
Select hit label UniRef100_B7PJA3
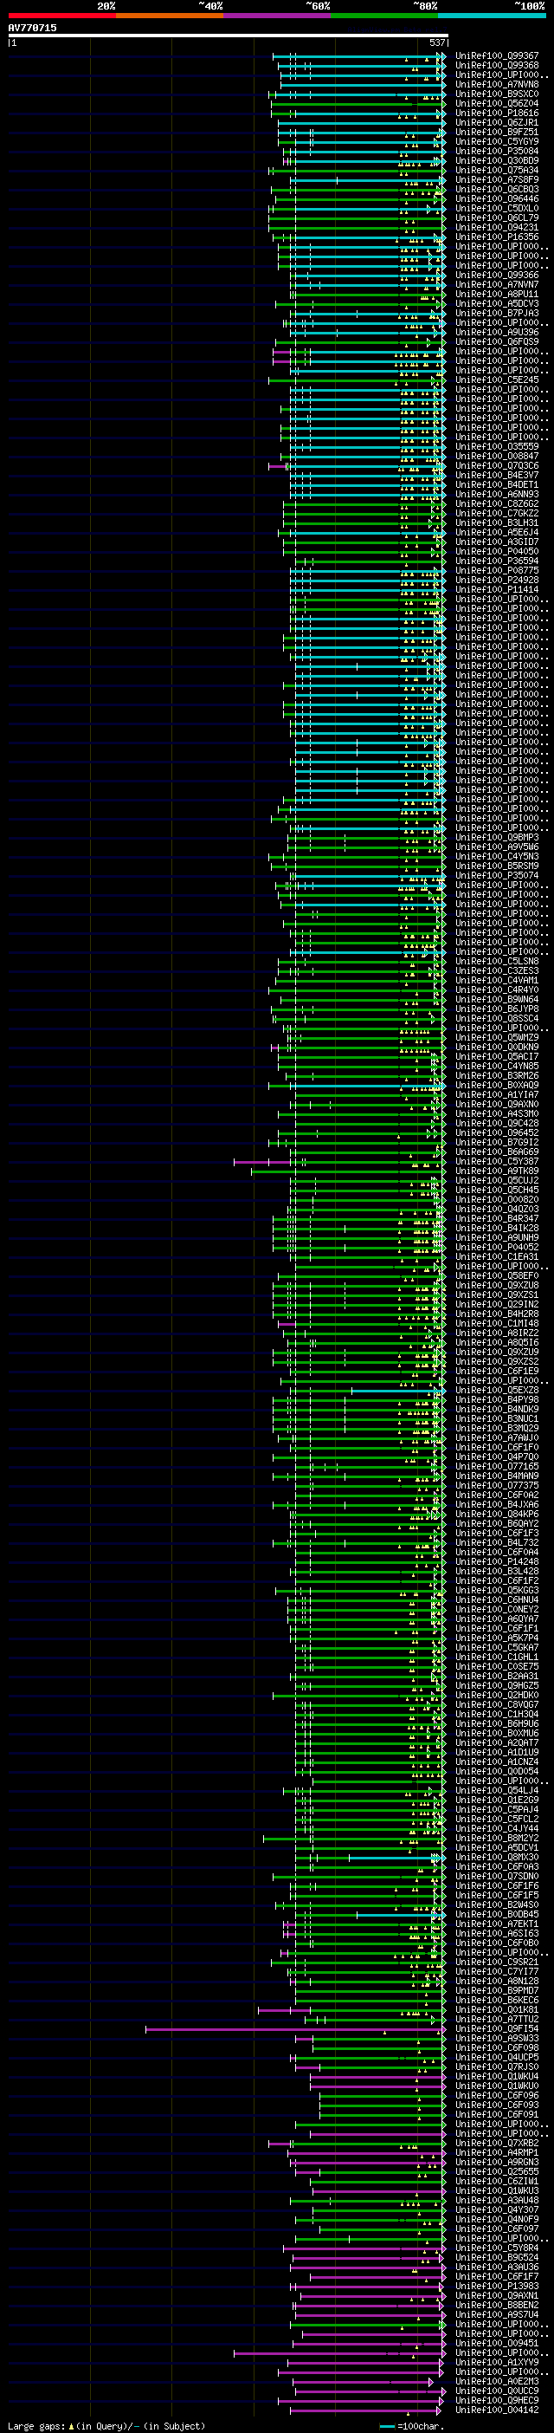[x=496, y=314]
